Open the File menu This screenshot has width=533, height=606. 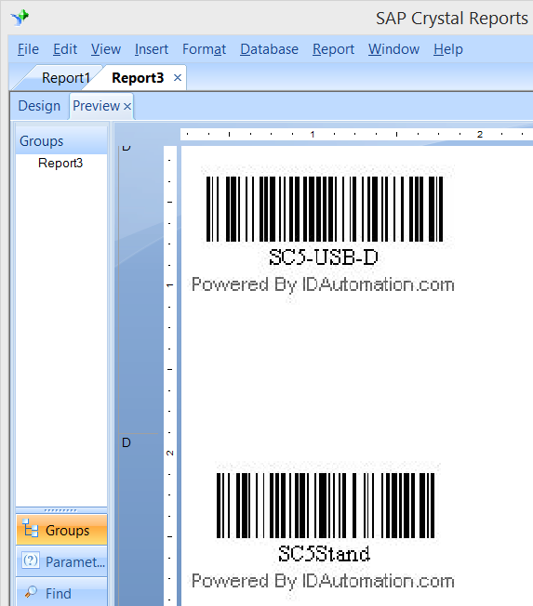(x=28, y=49)
